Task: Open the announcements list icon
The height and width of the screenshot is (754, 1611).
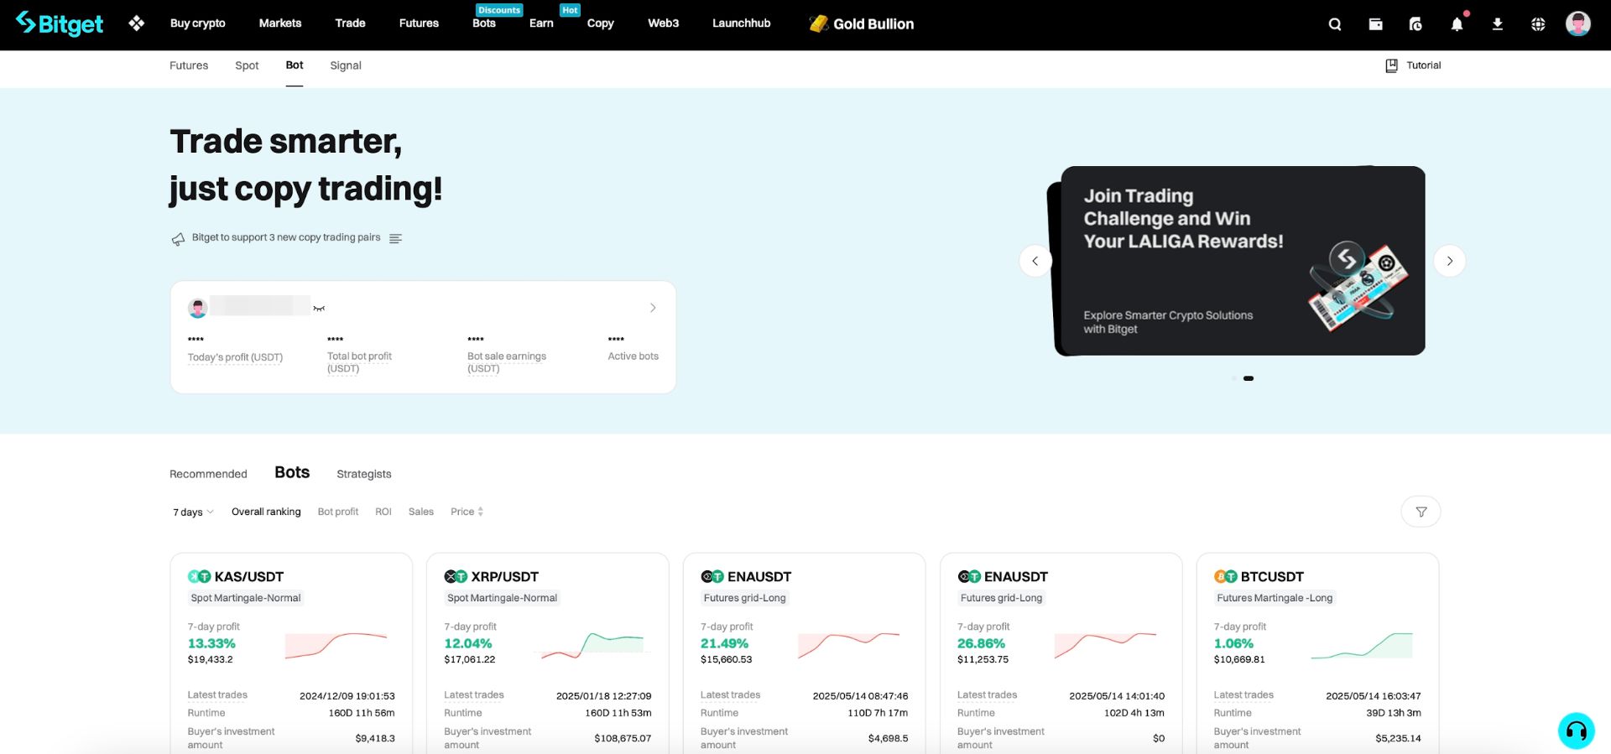Action: point(396,238)
